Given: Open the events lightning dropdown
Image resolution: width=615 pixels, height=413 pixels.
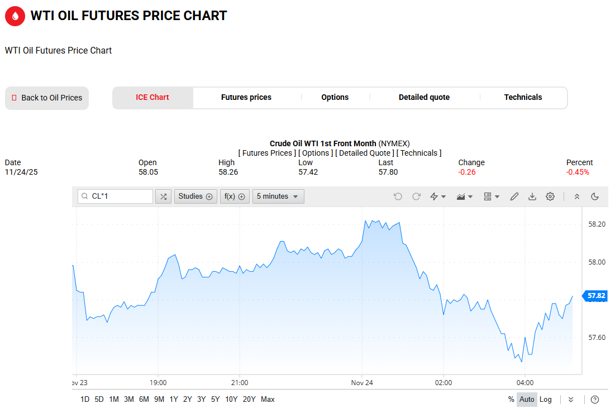Looking at the screenshot, I should pos(437,196).
